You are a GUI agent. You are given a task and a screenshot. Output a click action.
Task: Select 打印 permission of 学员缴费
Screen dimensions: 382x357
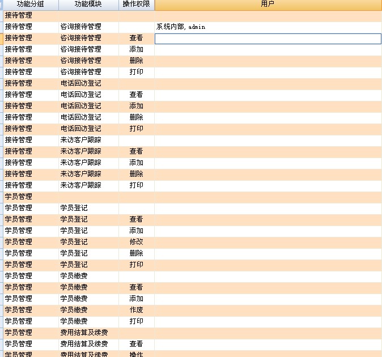coord(137,321)
